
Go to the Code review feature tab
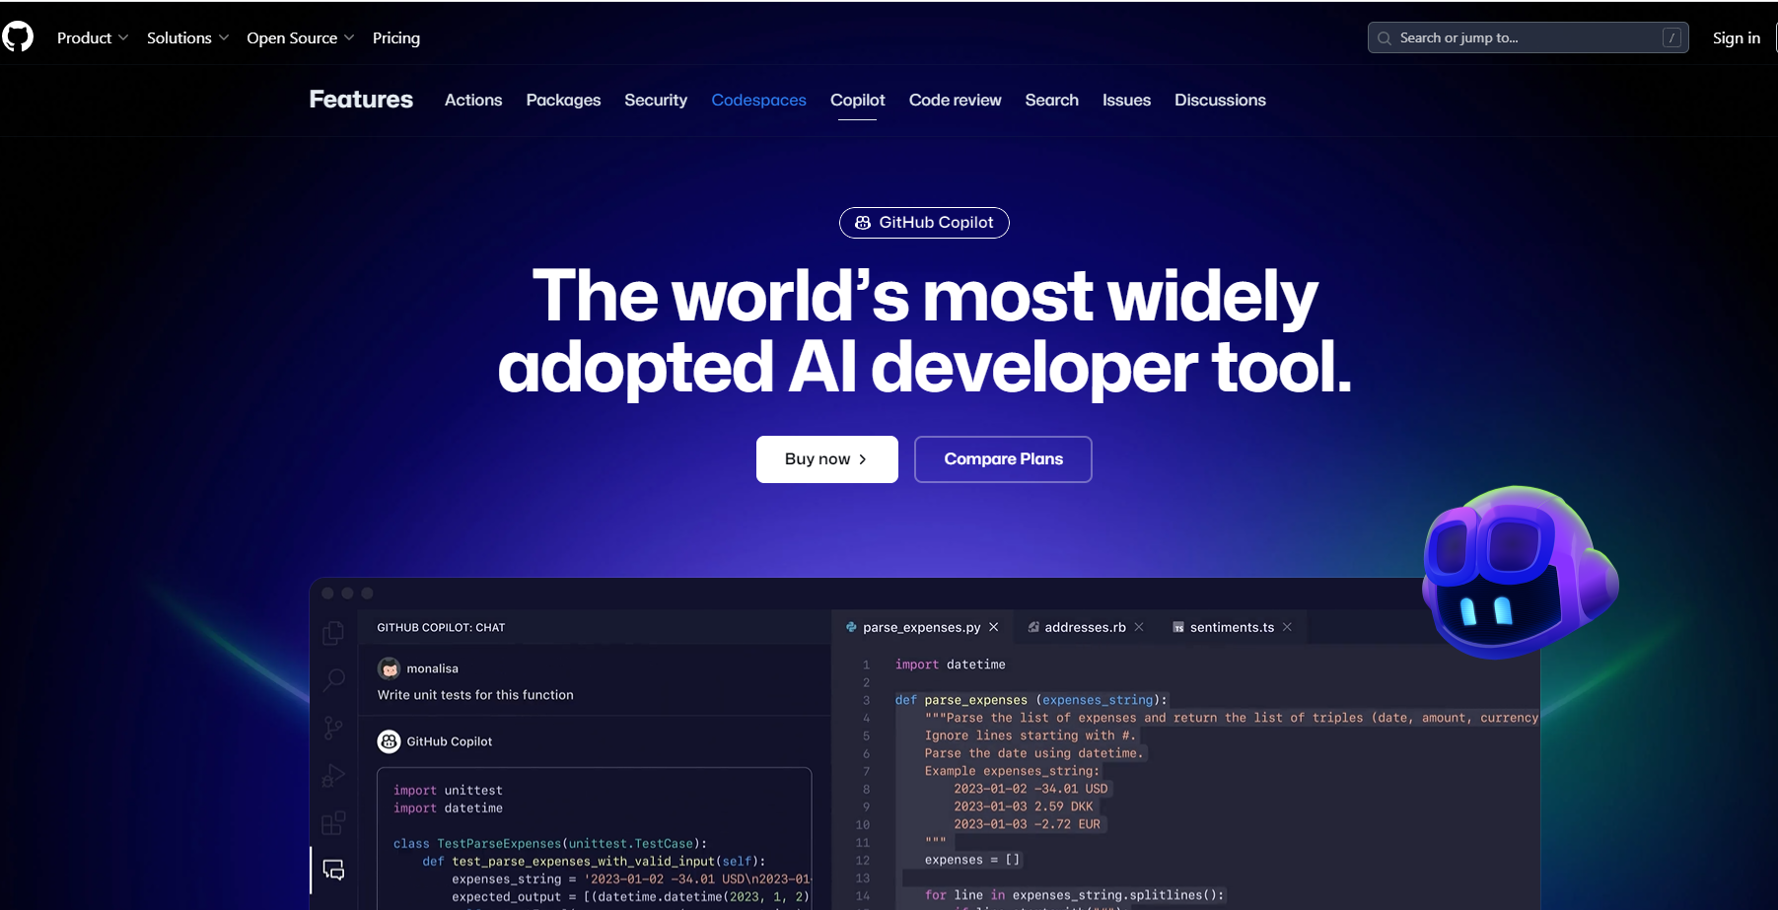(955, 100)
